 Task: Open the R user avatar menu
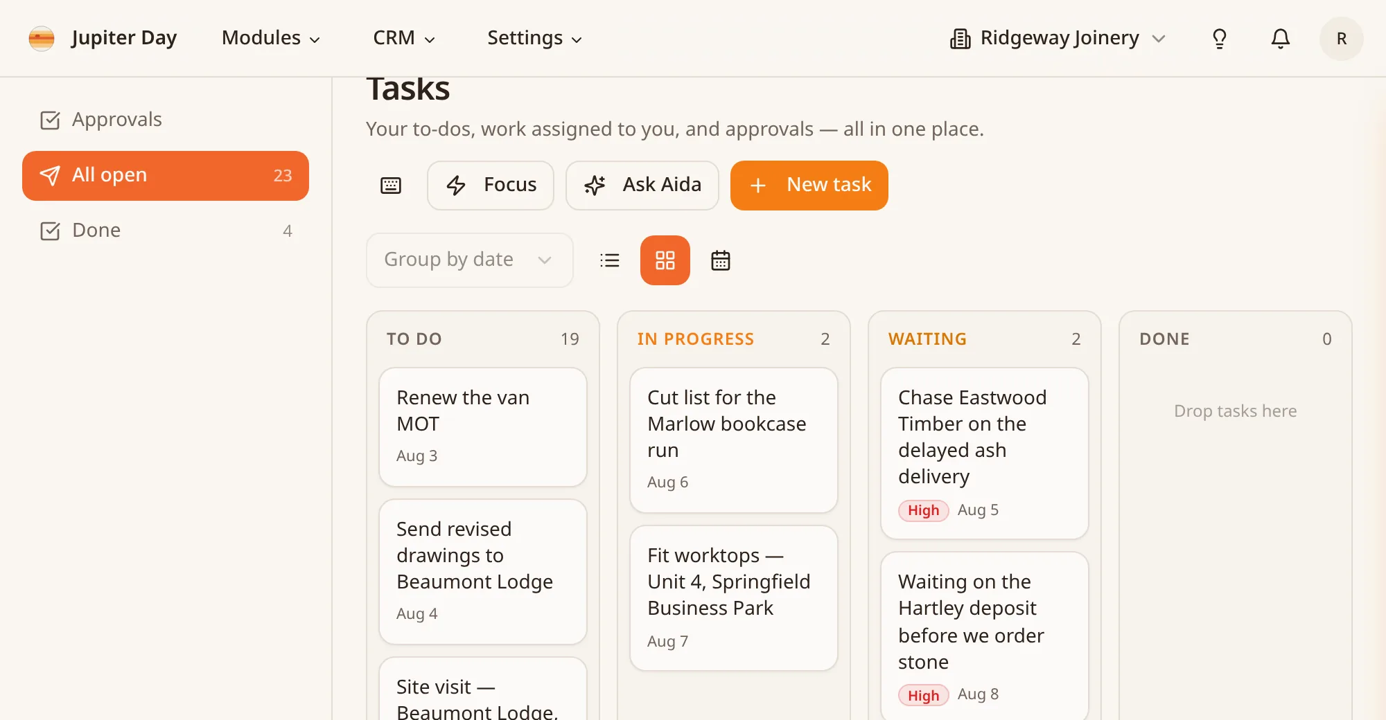tap(1342, 39)
